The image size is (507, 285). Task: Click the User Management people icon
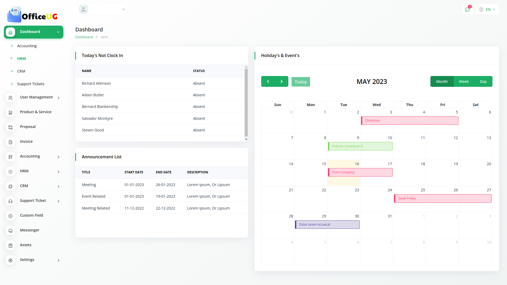[x=10, y=98]
